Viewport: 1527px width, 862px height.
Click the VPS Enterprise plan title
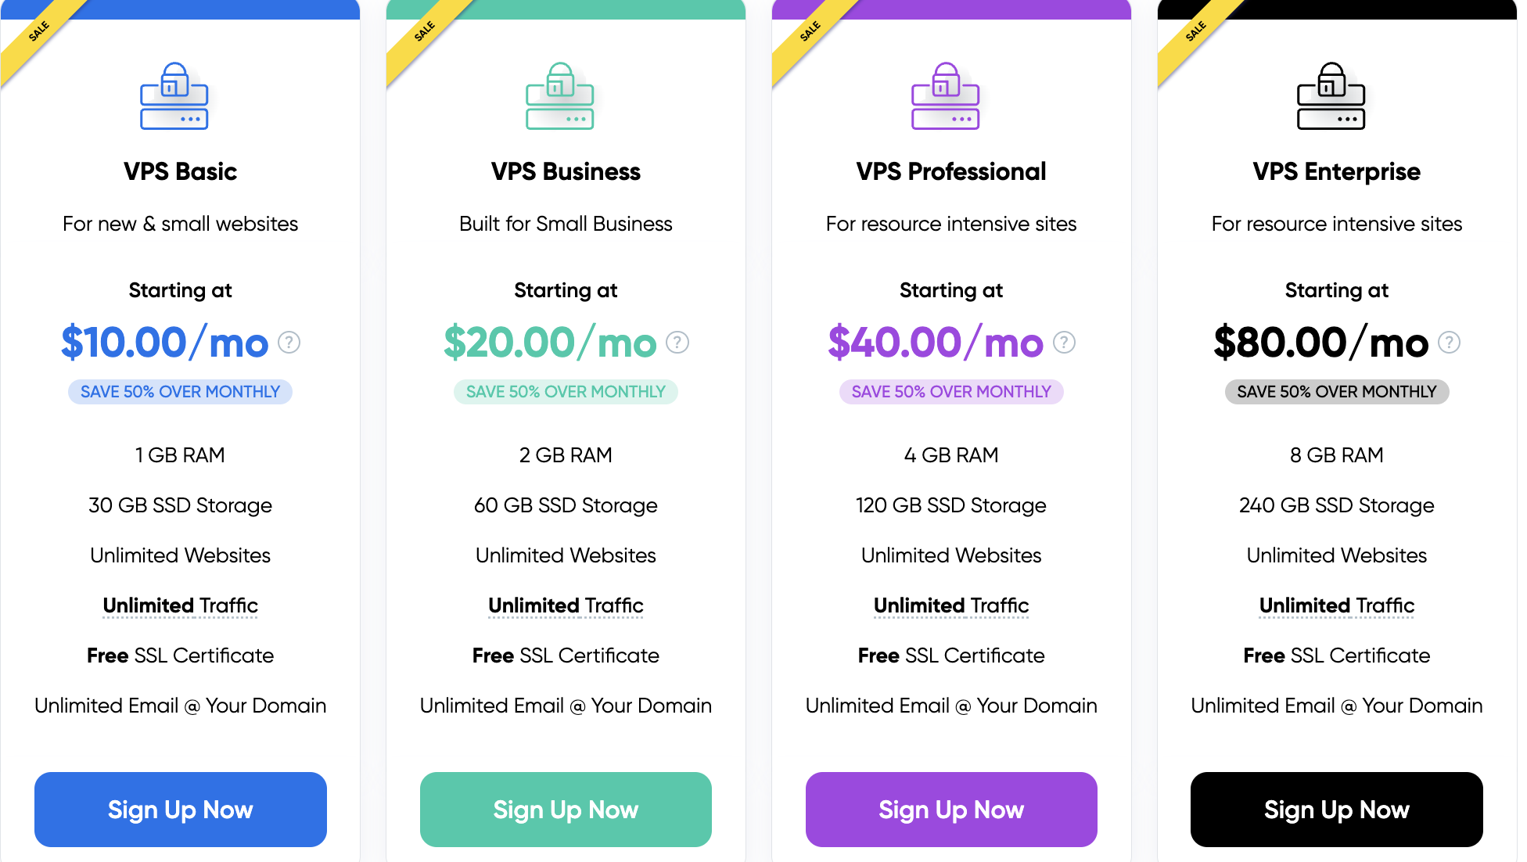(1337, 171)
